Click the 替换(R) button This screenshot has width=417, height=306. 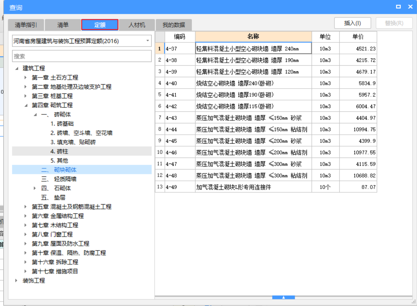pos(394,23)
